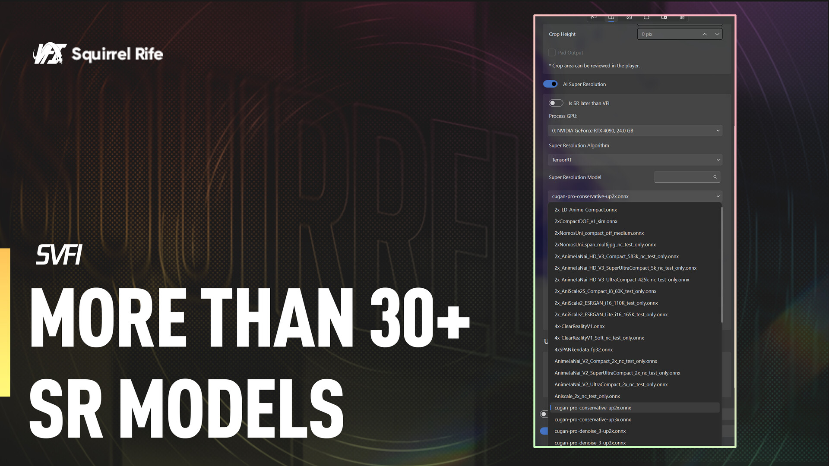Click the frame rectangle tab icon

(x=646, y=17)
